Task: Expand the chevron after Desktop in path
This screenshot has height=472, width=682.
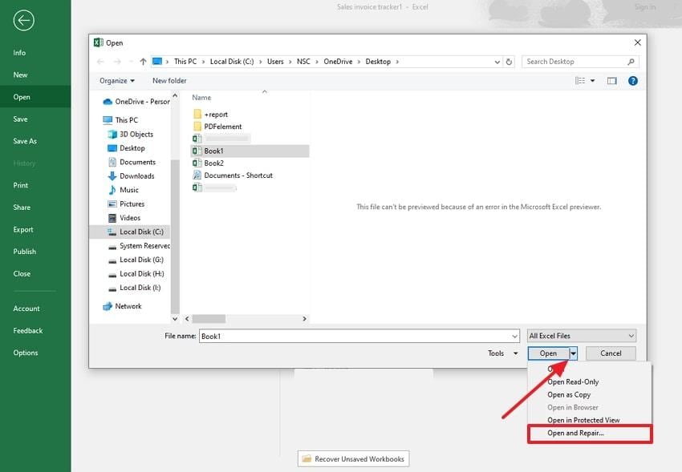Action: [397, 62]
